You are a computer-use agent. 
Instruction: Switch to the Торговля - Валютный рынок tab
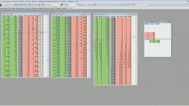(x=18, y=8)
